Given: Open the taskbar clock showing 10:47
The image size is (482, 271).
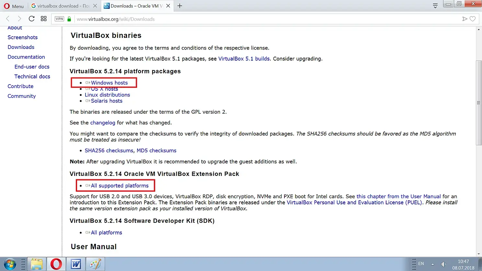Looking at the screenshot, I should (x=463, y=265).
